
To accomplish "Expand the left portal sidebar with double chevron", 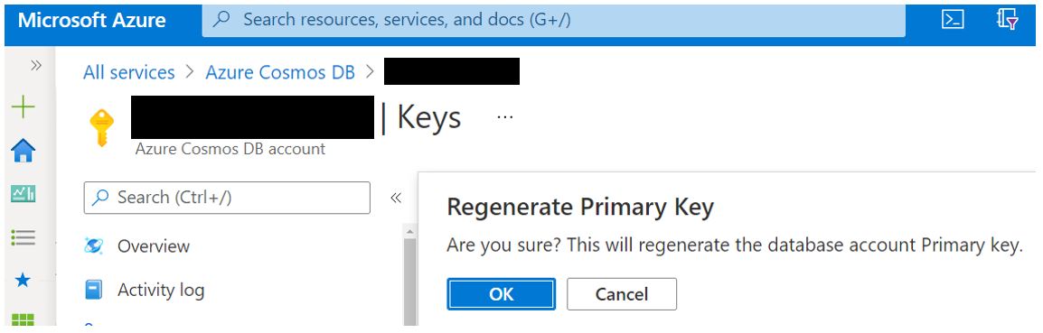I will [36, 65].
